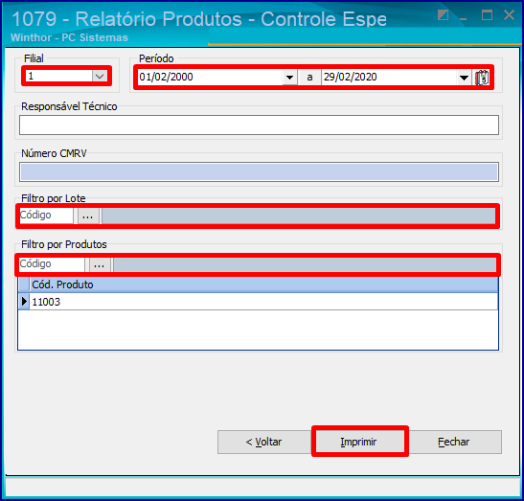Click the Filial field showing 1
Image resolution: width=524 pixels, height=501 pixels.
[x=59, y=77]
